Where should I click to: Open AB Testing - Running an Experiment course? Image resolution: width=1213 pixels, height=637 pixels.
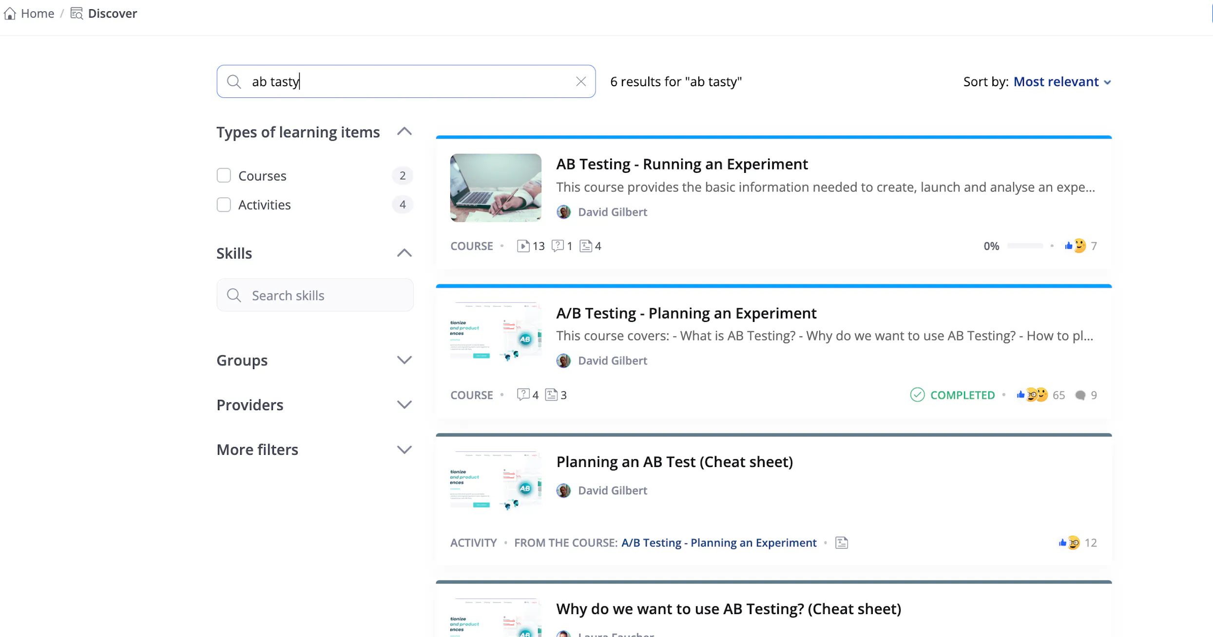pos(682,164)
